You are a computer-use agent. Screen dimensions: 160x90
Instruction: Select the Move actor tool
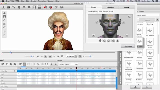pyautogui.click(x=4, y=17)
